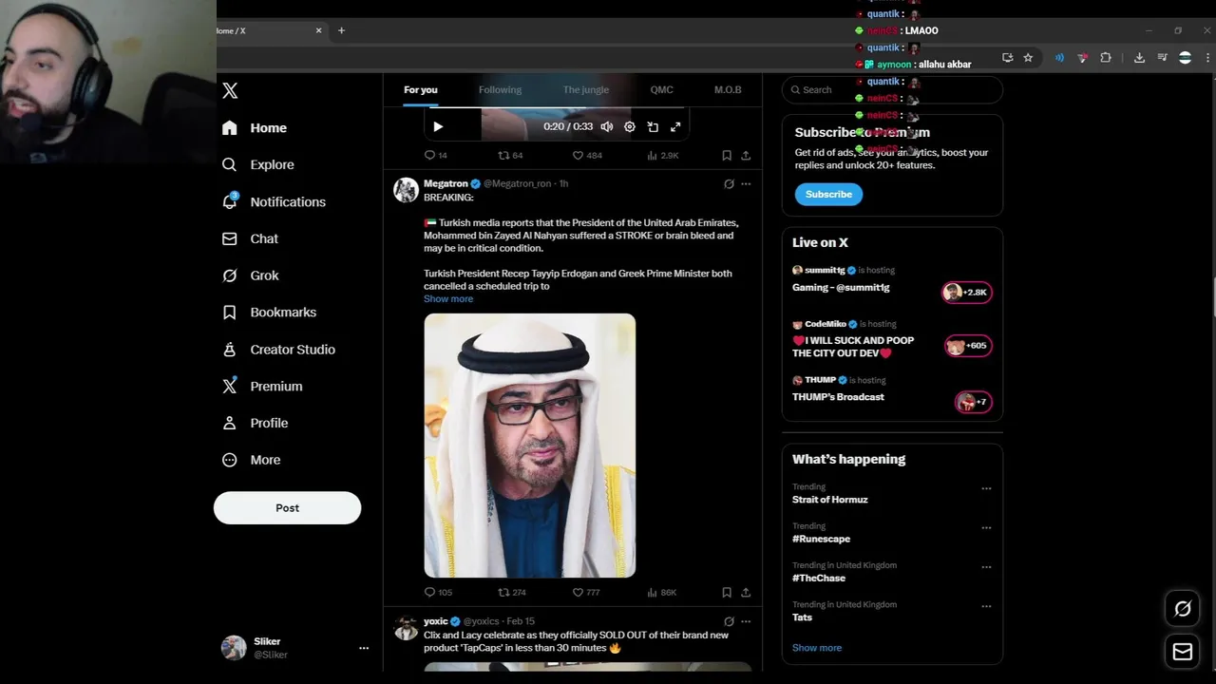
Task: Repost the video post with 64 reposts
Action: pos(511,155)
